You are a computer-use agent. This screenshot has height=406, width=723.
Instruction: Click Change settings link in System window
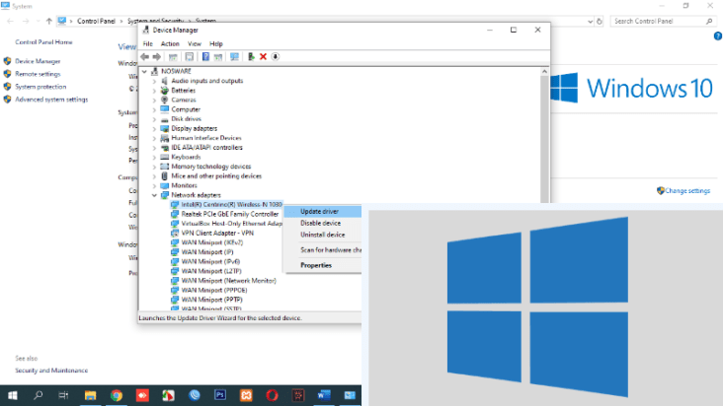[687, 191]
